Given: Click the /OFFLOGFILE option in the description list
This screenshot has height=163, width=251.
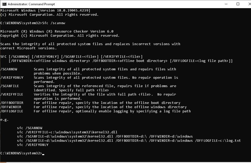Looking at the screenshot, I should coord(12,111).
